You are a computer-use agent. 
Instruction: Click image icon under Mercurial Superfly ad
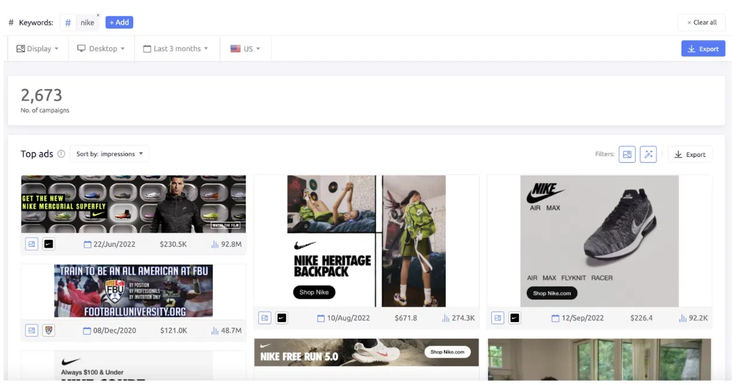[x=32, y=244]
